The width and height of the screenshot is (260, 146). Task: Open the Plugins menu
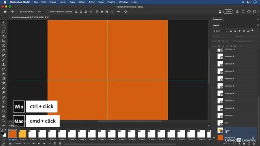pos(111,2)
